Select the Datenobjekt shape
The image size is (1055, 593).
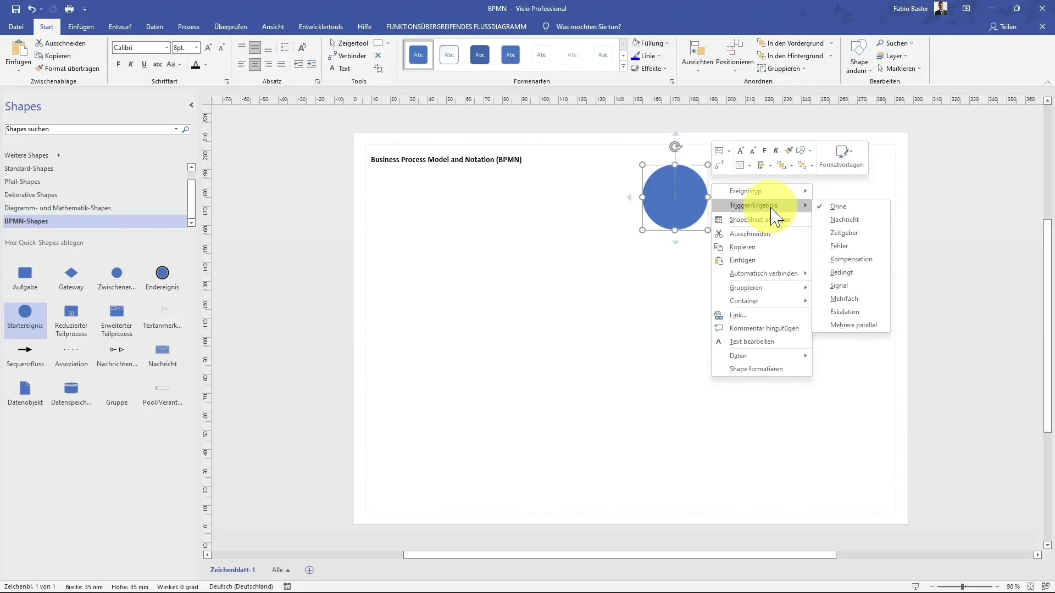coord(25,393)
